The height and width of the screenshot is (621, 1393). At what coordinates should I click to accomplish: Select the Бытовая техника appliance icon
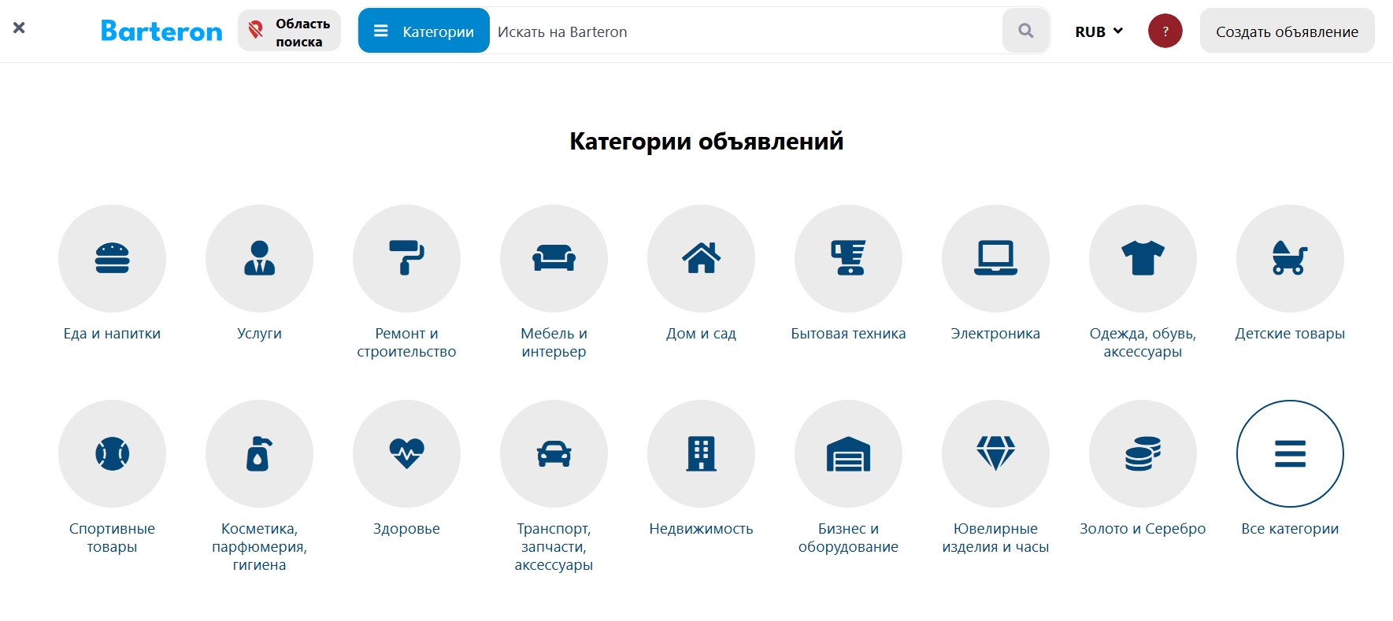(848, 258)
